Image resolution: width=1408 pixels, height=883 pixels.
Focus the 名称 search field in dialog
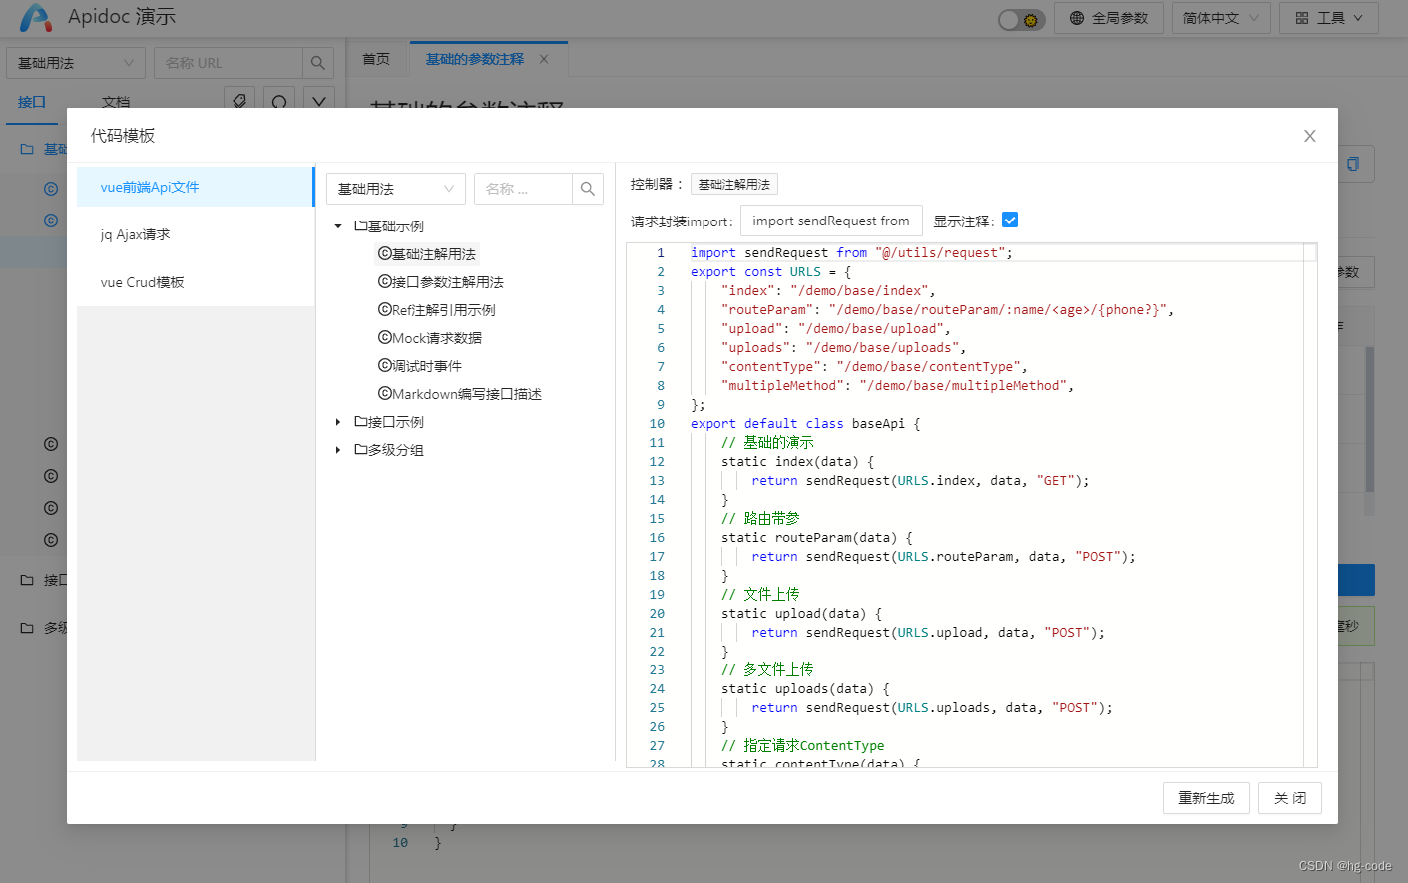click(523, 189)
